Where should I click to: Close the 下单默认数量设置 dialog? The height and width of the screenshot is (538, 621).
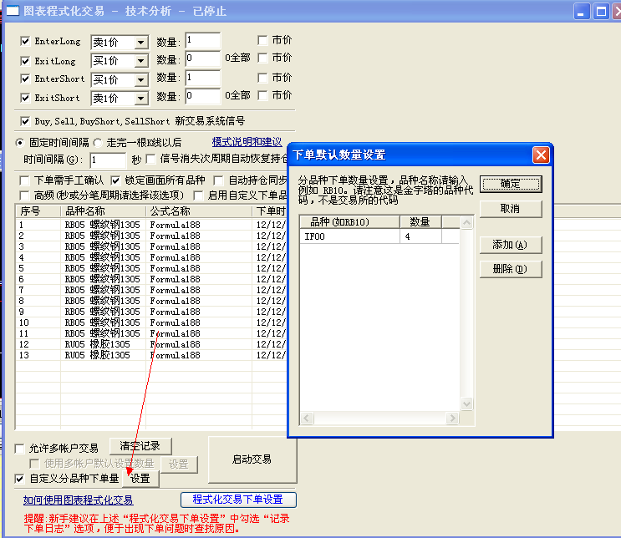tap(541, 155)
